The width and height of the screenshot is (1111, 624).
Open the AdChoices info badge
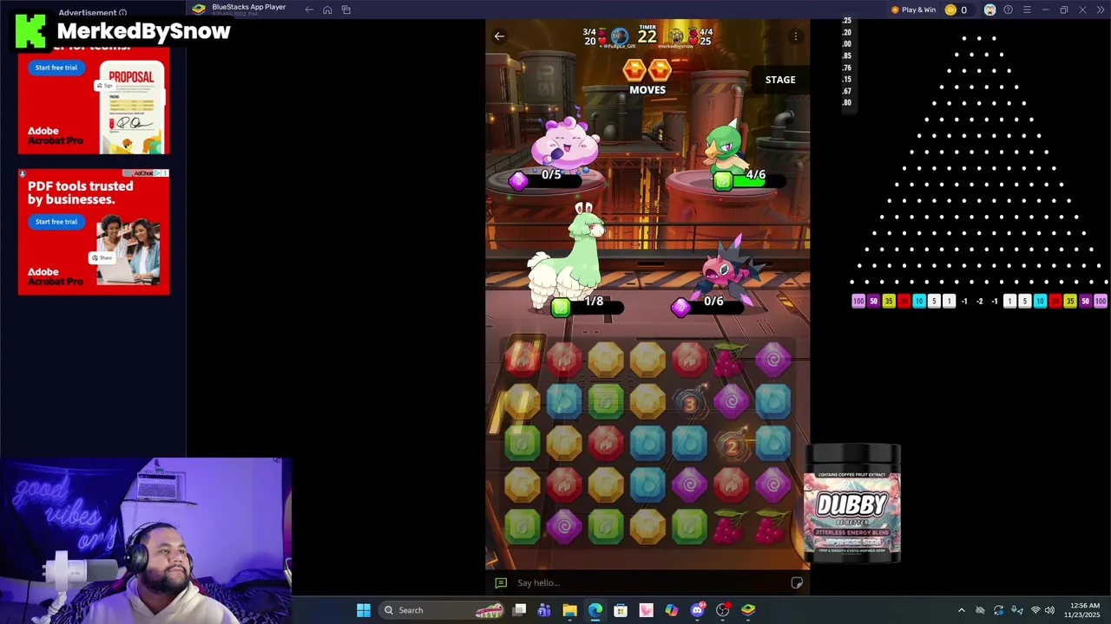144,173
